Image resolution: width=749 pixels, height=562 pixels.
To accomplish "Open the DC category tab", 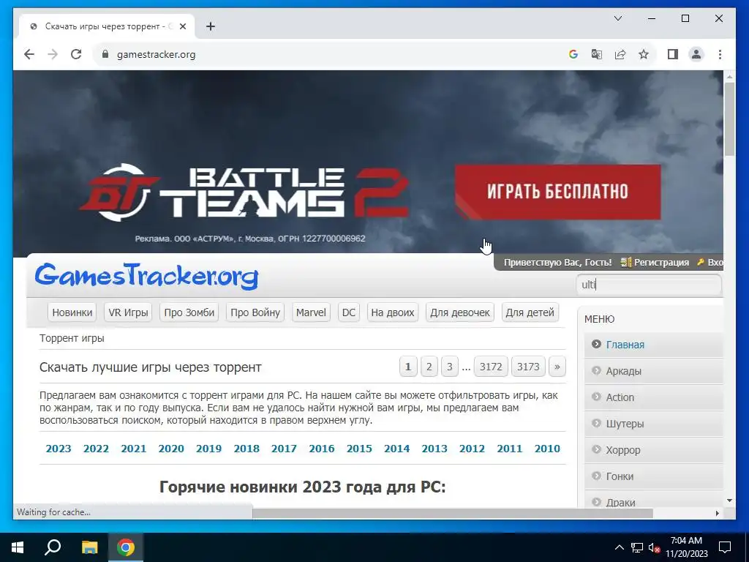I will (349, 312).
